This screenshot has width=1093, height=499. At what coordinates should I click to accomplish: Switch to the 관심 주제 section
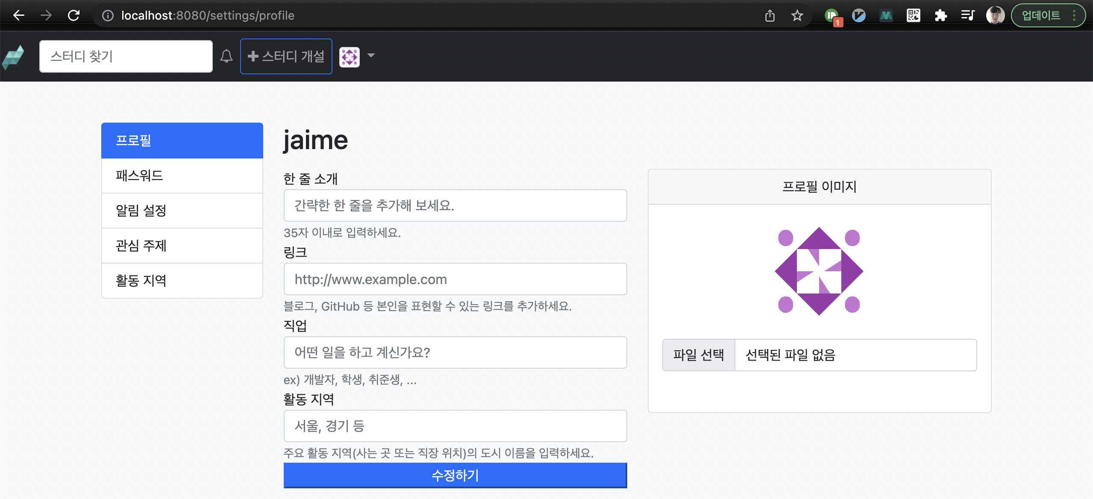pos(182,246)
